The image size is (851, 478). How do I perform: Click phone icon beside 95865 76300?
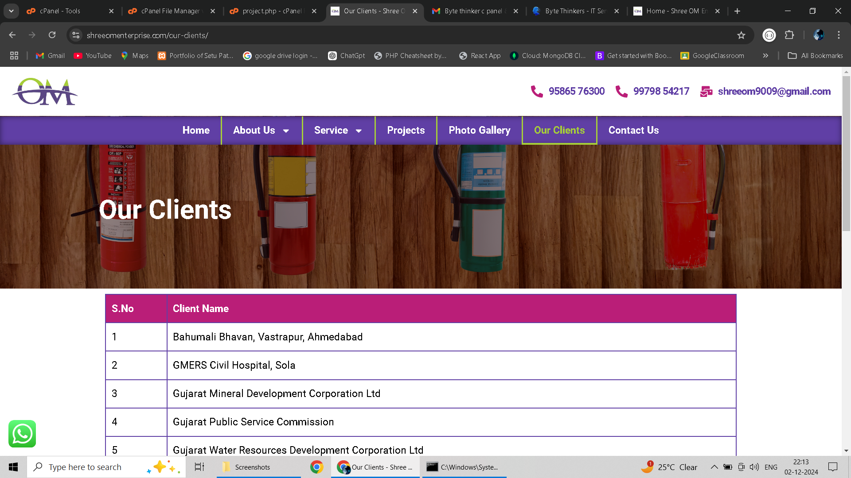537,92
